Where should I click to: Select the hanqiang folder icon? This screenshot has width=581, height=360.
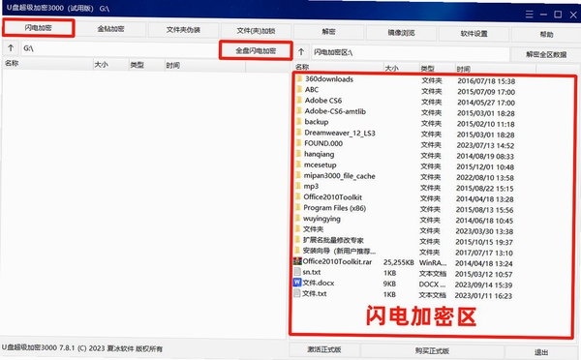(x=298, y=154)
